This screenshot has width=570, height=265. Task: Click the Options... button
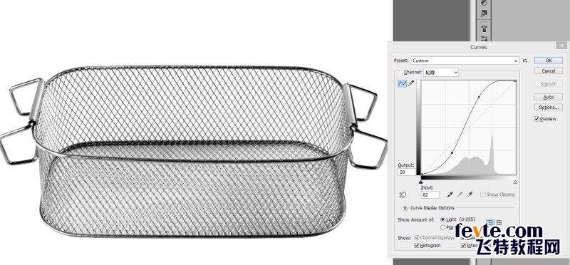[x=548, y=108]
